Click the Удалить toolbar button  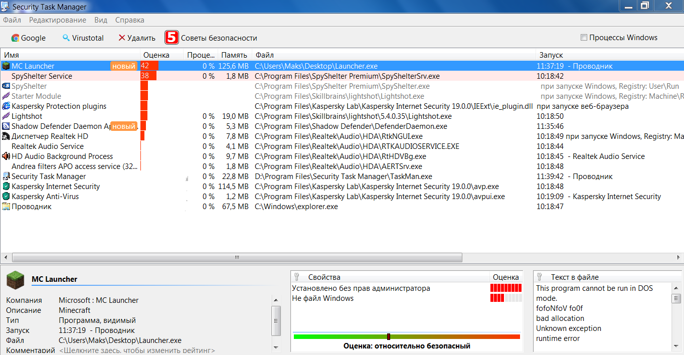(x=137, y=38)
